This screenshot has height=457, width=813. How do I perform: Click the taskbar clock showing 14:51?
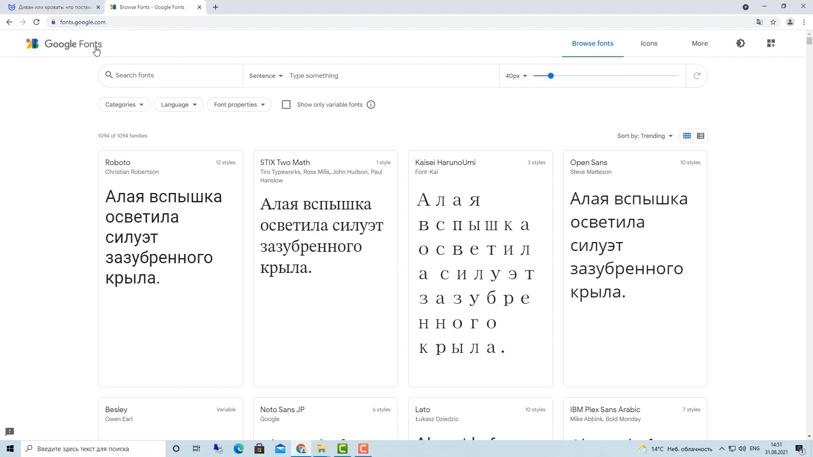776,449
